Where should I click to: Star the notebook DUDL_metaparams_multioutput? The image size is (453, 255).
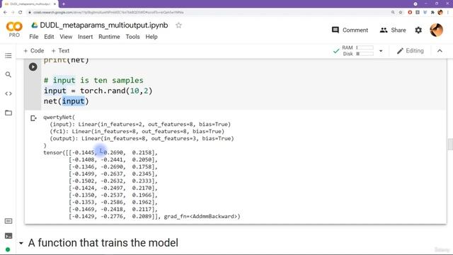(x=178, y=25)
